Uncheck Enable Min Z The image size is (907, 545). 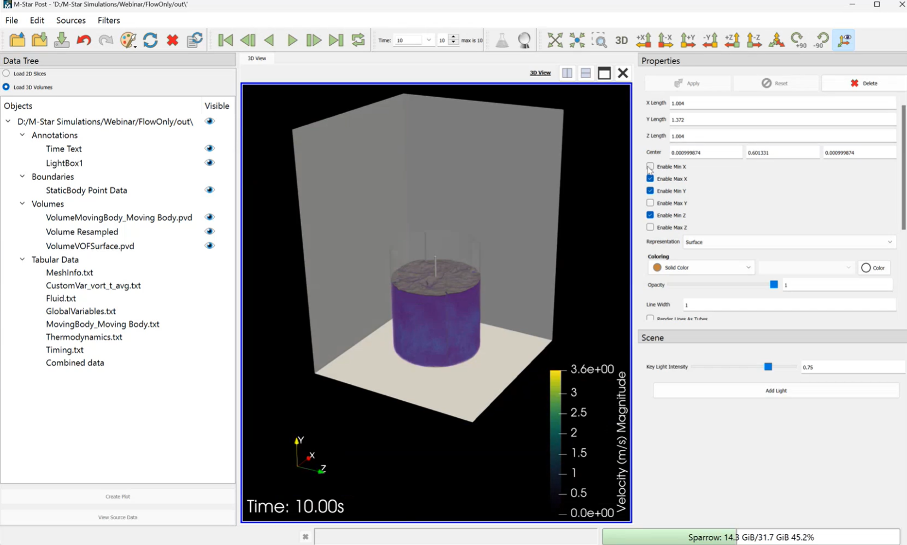pos(650,215)
